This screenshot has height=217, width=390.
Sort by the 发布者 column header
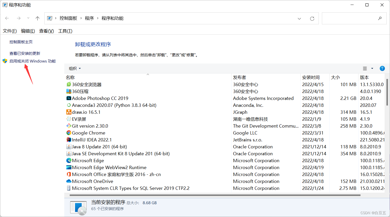[266, 77]
